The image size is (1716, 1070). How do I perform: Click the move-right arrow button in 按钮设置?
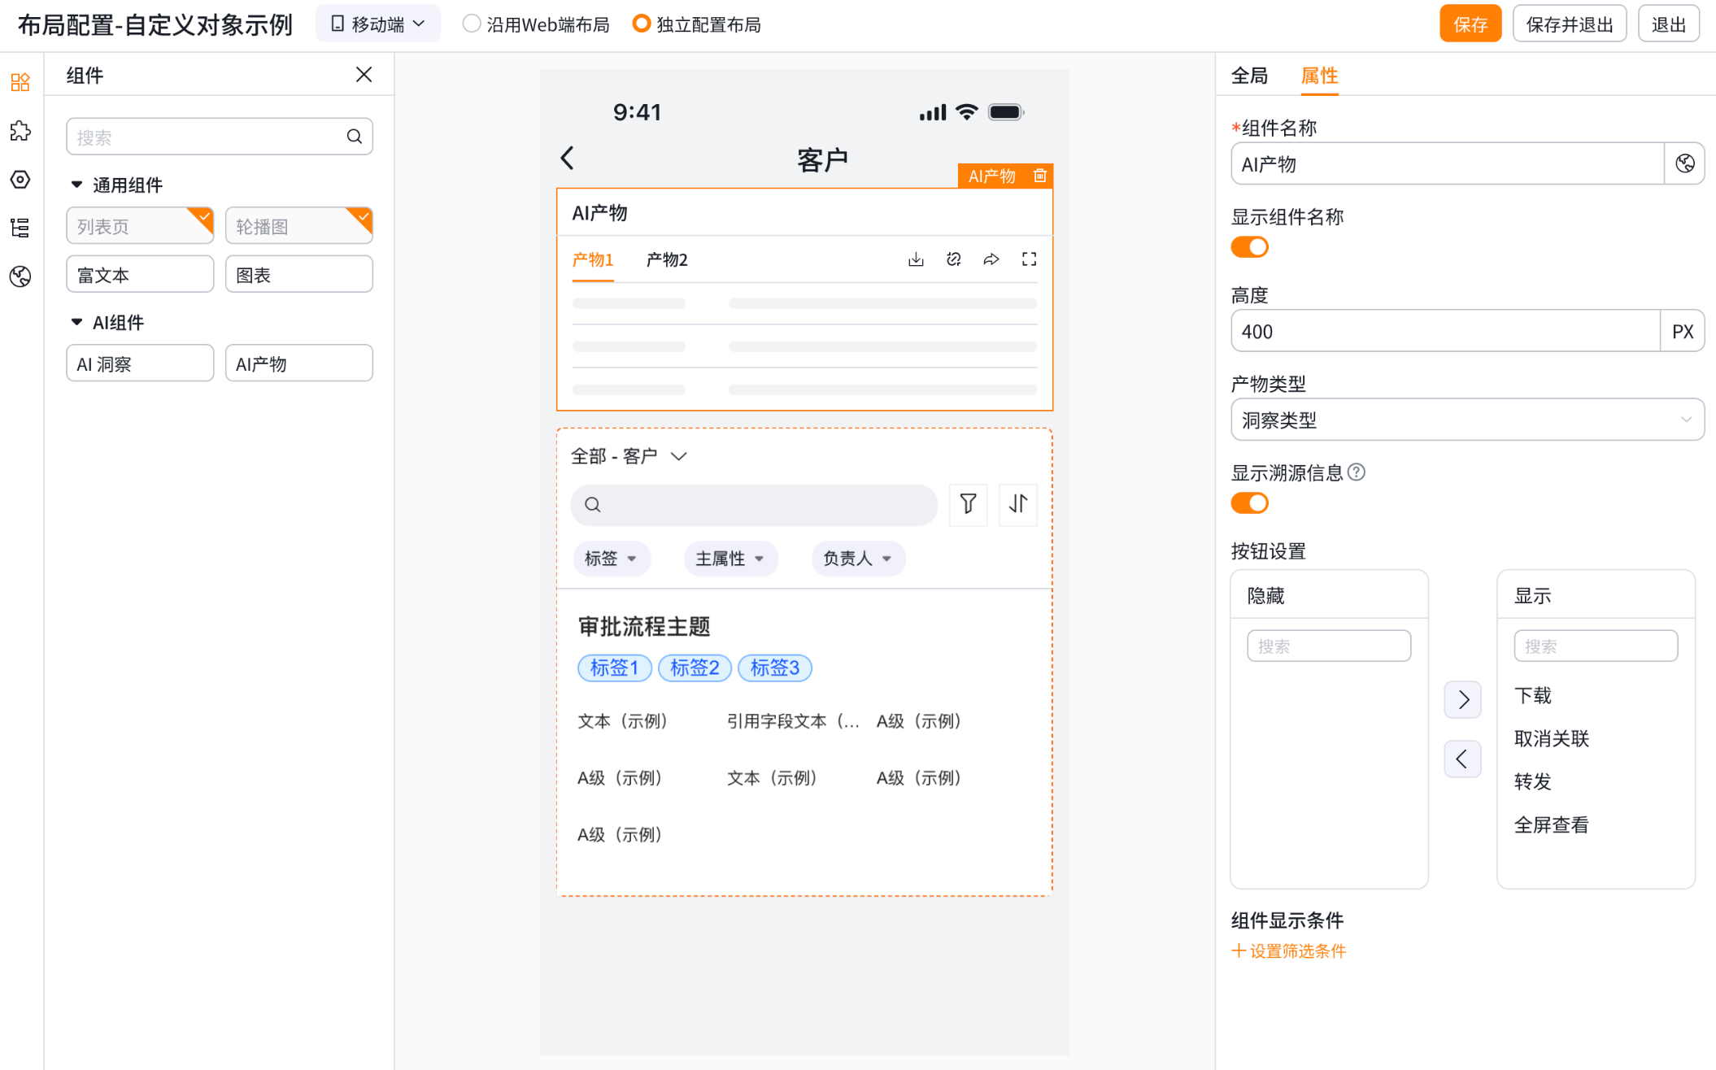(1462, 699)
